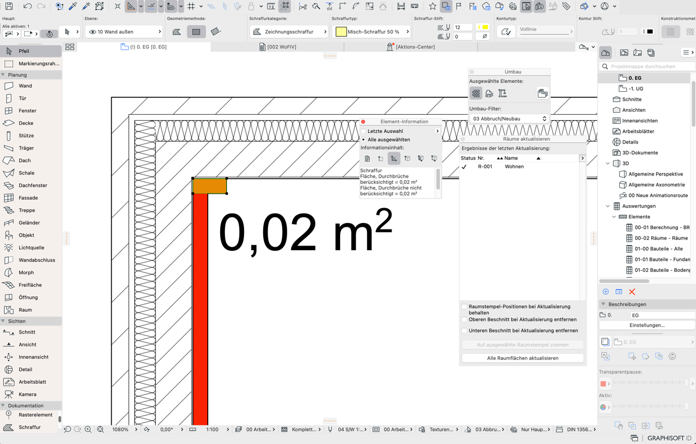Select the Fassade curtain wall tool
The width and height of the screenshot is (696, 444).
click(x=30, y=198)
